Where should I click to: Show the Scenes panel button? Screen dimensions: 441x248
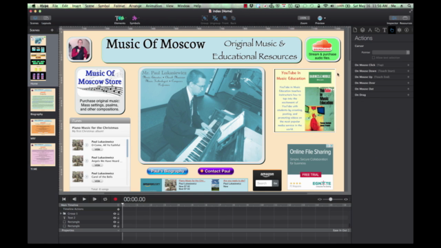click(35, 18)
